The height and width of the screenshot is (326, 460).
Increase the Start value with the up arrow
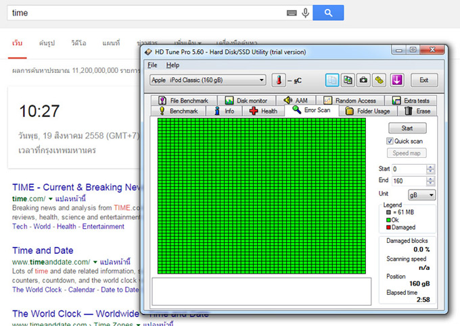tap(431, 167)
